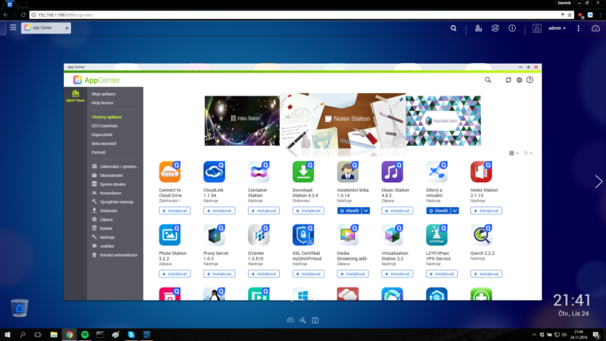The width and height of the screenshot is (606, 341).
Task: Click the Container Station app icon
Action: pyautogui.click(x=258, y=172)
